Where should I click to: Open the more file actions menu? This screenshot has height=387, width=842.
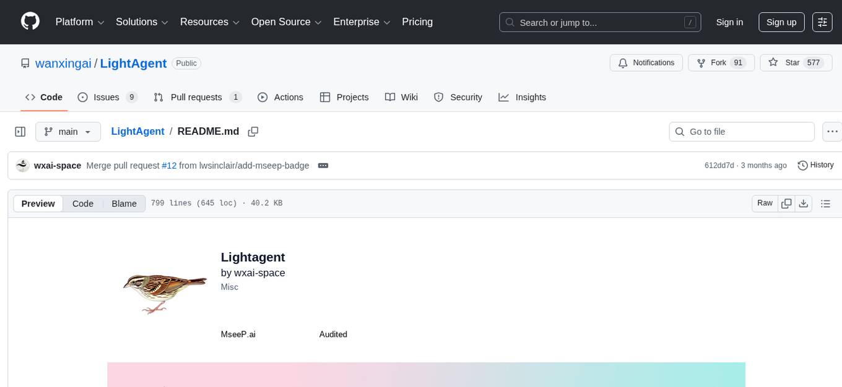click(833, 131)
